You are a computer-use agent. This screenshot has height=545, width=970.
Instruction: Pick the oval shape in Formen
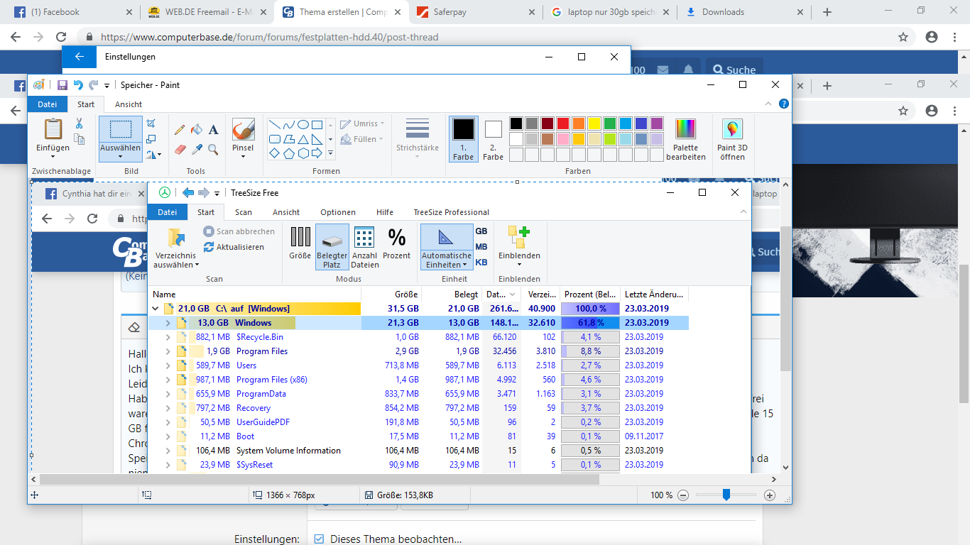coord(303,124)
